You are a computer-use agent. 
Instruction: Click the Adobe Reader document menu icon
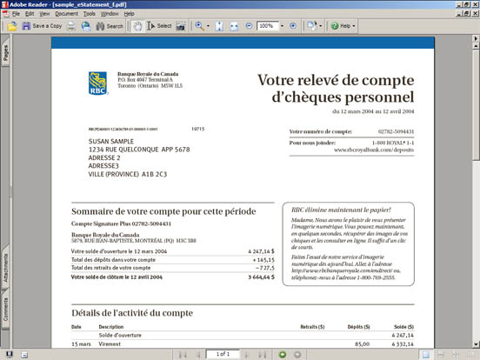(x=6, y=14)
